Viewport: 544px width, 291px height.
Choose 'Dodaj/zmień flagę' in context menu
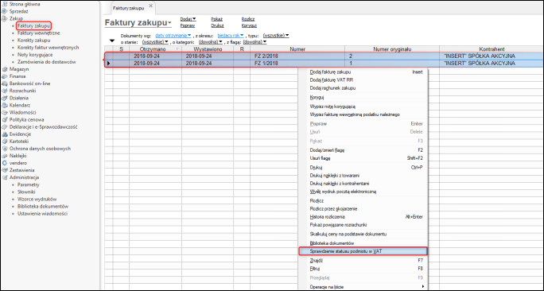click(363, 150)
